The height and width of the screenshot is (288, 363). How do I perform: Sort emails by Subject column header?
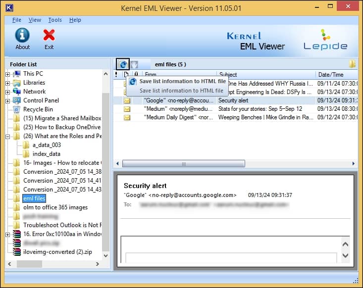tap(266, 75)
